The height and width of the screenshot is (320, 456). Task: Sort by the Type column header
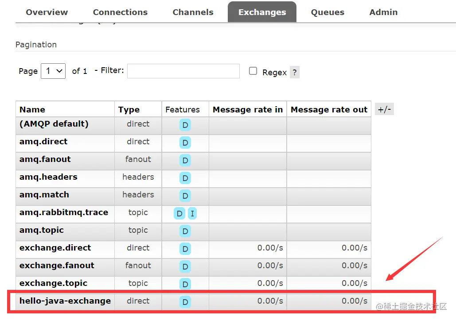pyautogui.click(x=129, y=110)
